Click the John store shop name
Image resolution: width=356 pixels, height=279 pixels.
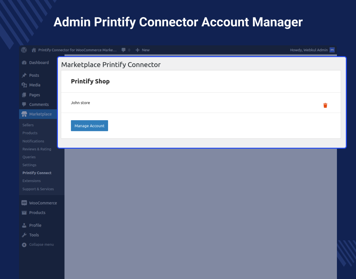pyautogui.click(x=80, y=103)
